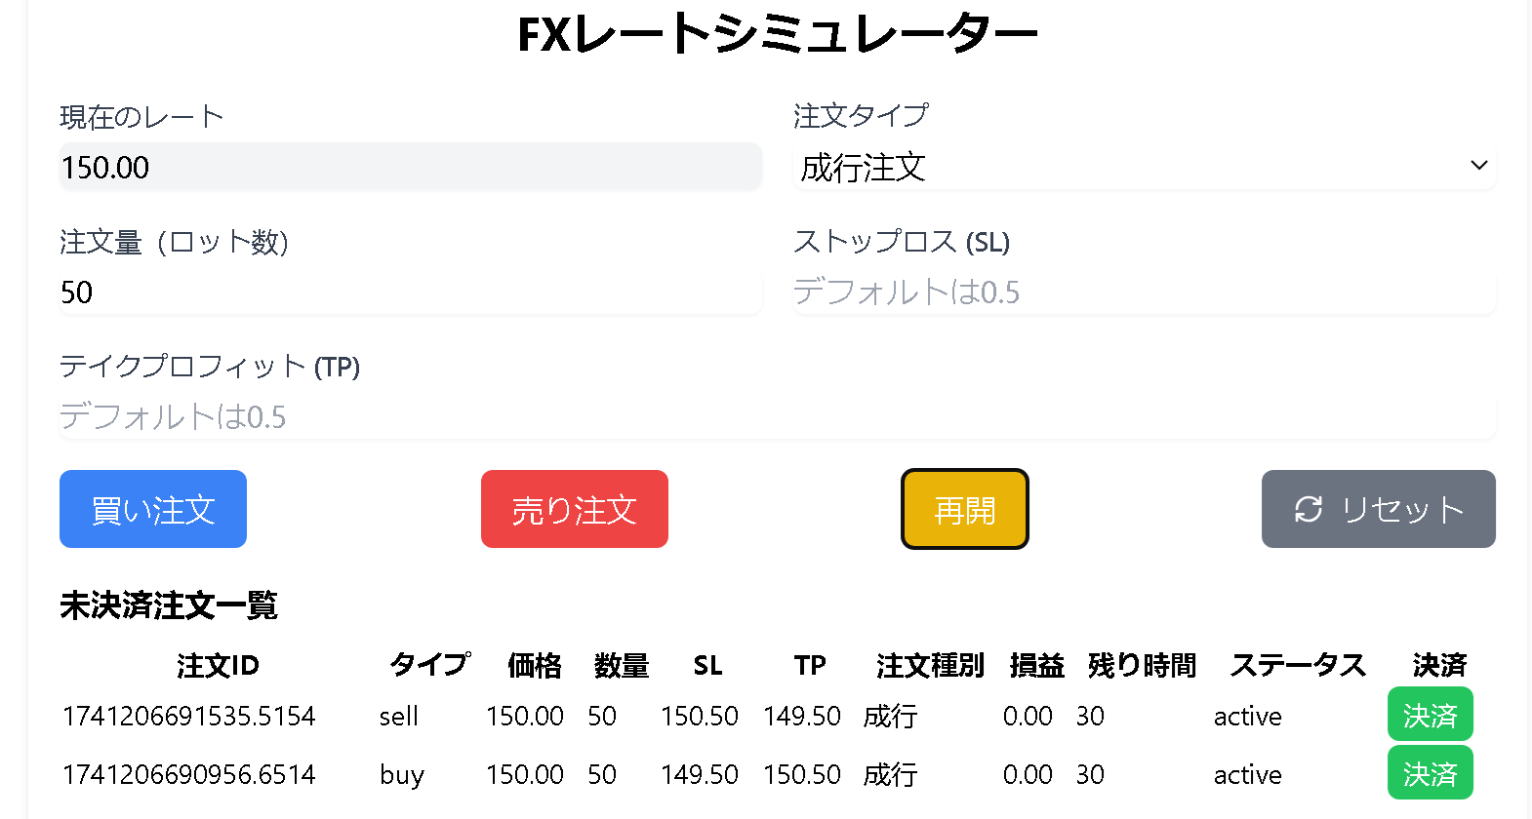
Task: Click 決済 for the buy order
Action: coord(1430,772)
